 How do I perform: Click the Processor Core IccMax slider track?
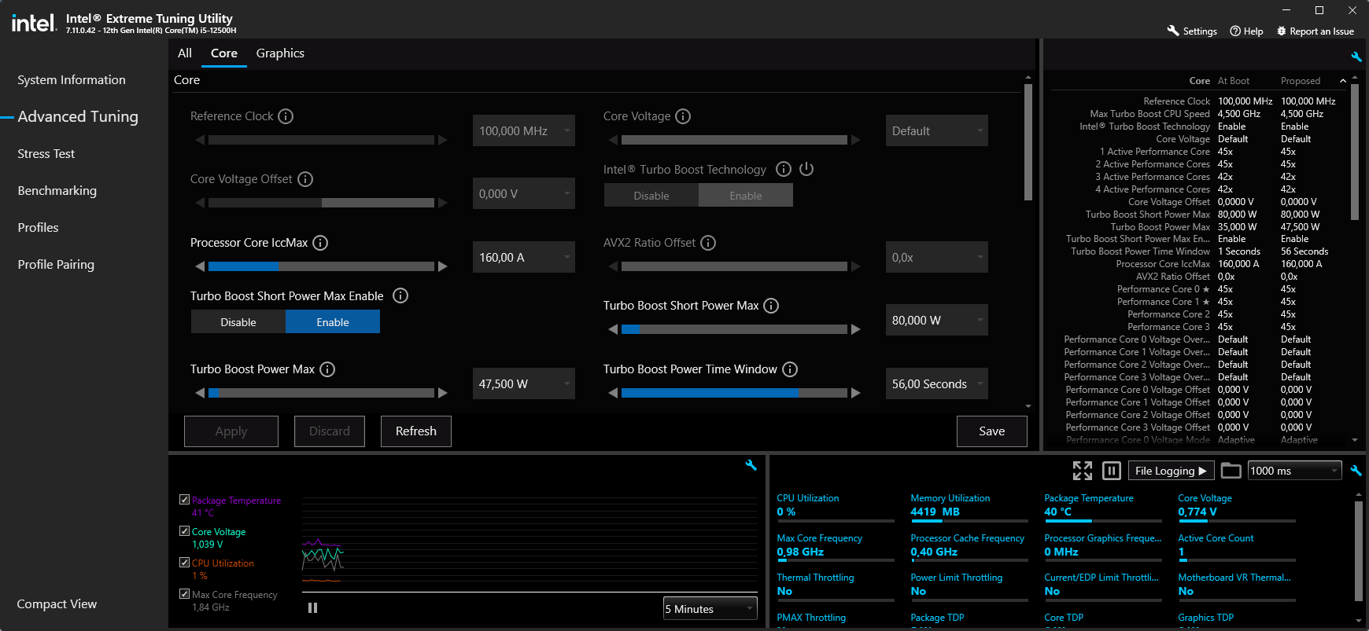pos(321,266)
